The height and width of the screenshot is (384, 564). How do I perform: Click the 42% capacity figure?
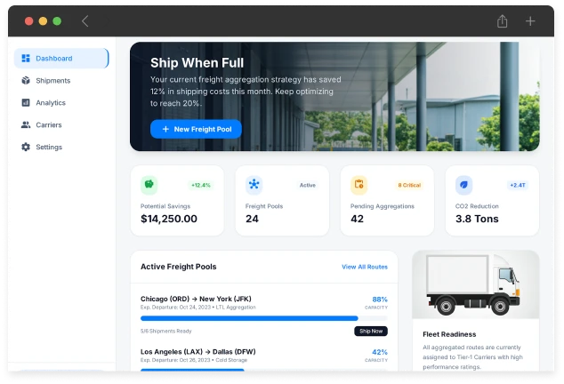click(380, 352)
